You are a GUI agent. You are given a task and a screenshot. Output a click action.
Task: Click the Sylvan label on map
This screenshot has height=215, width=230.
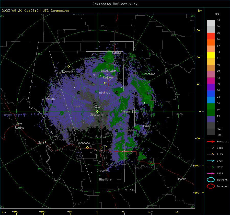click(x=98, y=75)
